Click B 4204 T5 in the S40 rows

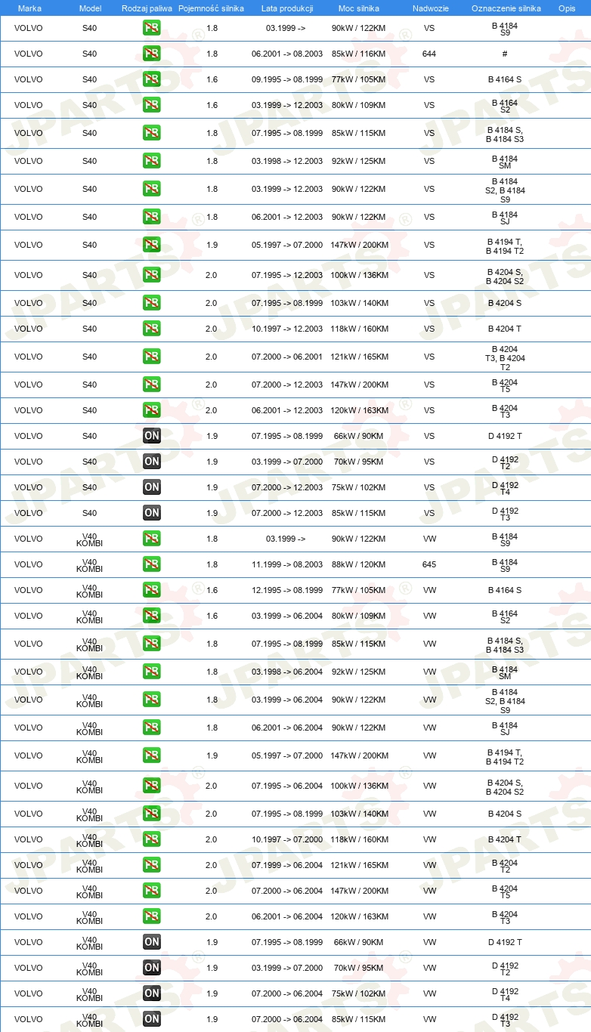tap(505, 385)
